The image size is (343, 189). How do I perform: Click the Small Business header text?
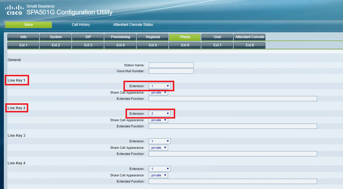tap(41, 6)
